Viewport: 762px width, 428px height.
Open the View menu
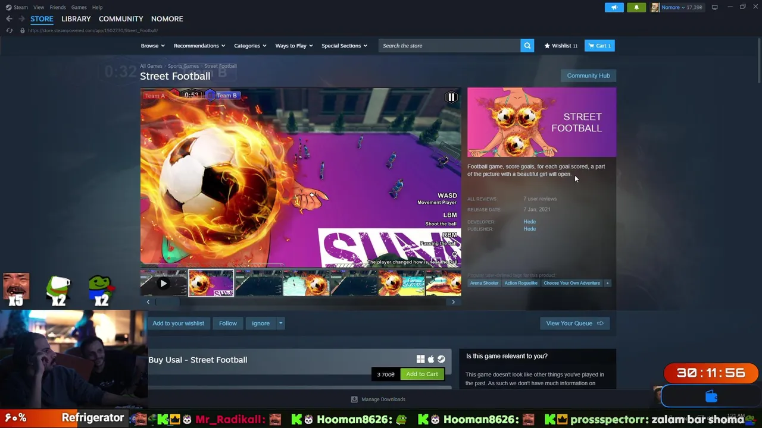click(x=39, y=7)
